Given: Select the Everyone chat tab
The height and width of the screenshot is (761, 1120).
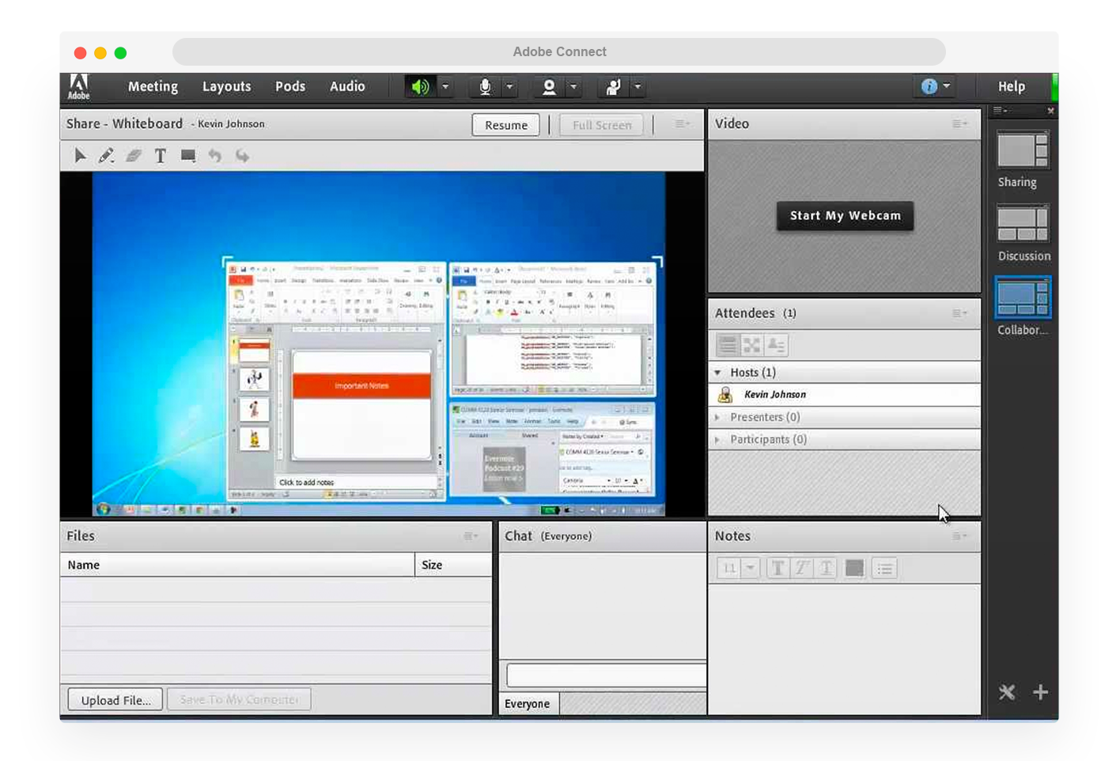Looking at the screenshot, I should [x=528, y=703].
